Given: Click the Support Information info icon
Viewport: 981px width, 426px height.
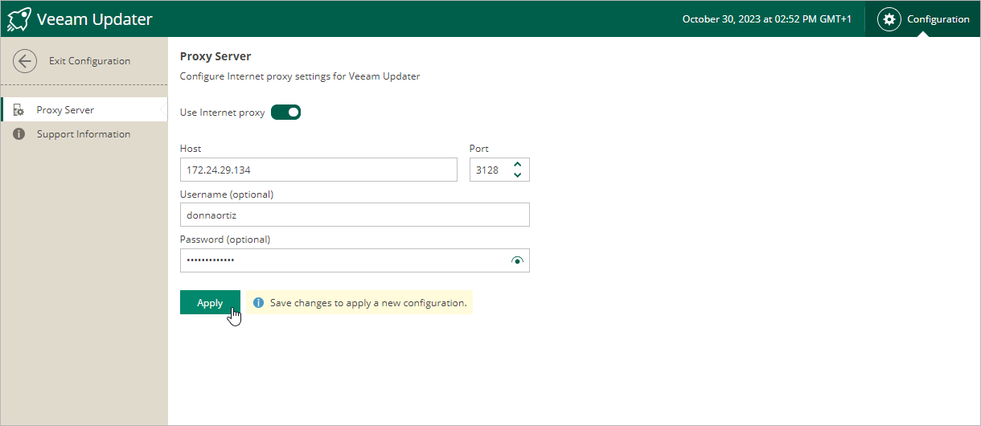Looking at the screenshot, I should tap(18, 134).
